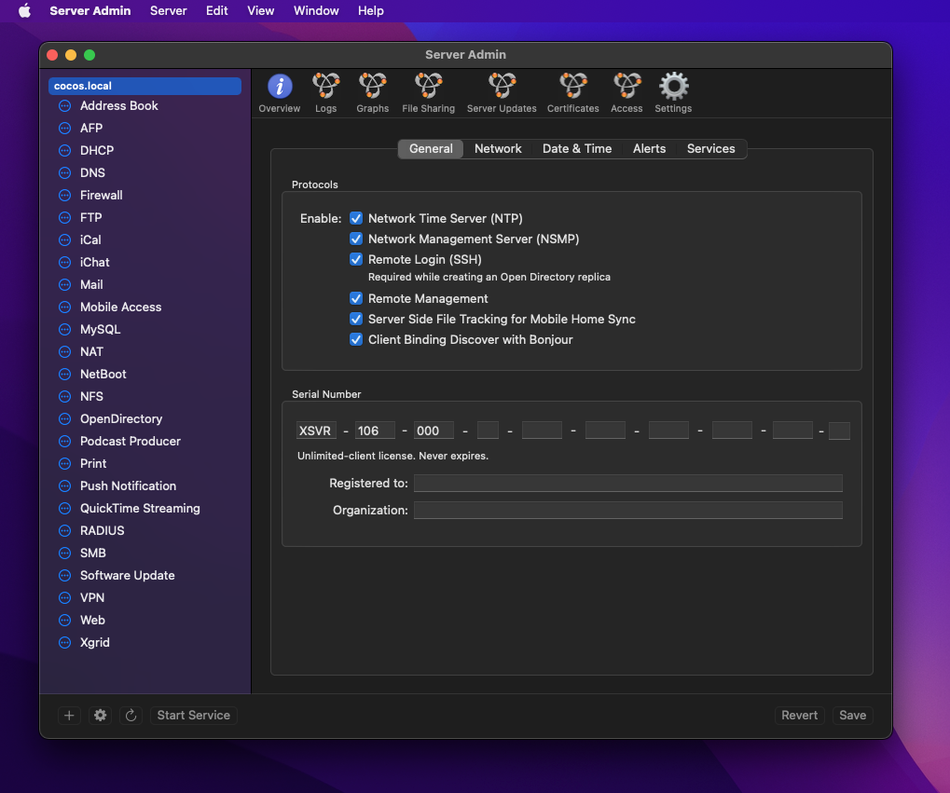Viewport: 950px width, 793px height.
Task: Open the Certificates toolbar icon
Action: [572, 93]
